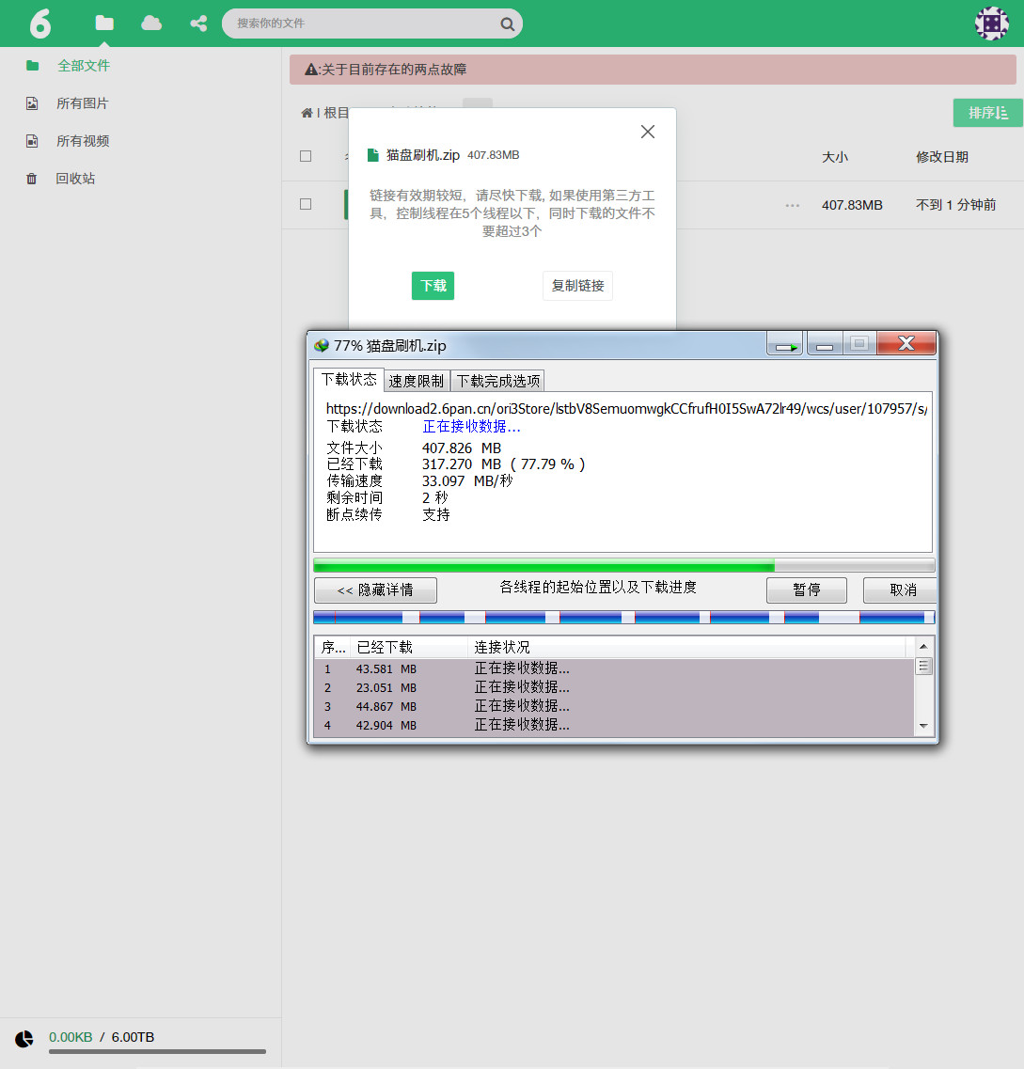Click the thread list scroll down arrow
The height and width of the screenshot is (1069, 1024).
coord(923,726)
